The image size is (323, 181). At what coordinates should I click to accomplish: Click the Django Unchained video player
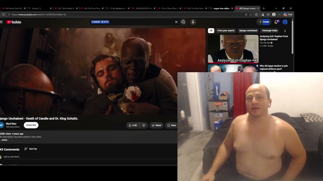tap(103, 71)
